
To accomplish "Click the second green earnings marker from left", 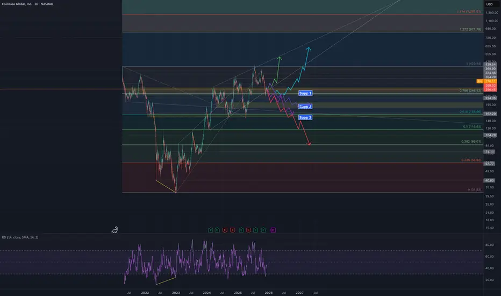I will click(x=217, y=230).
